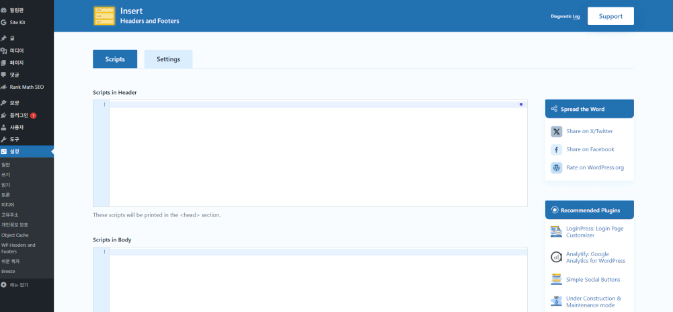673x312 pixels.
Task: Switch to the Scripts tab
Action: point(115,59)
